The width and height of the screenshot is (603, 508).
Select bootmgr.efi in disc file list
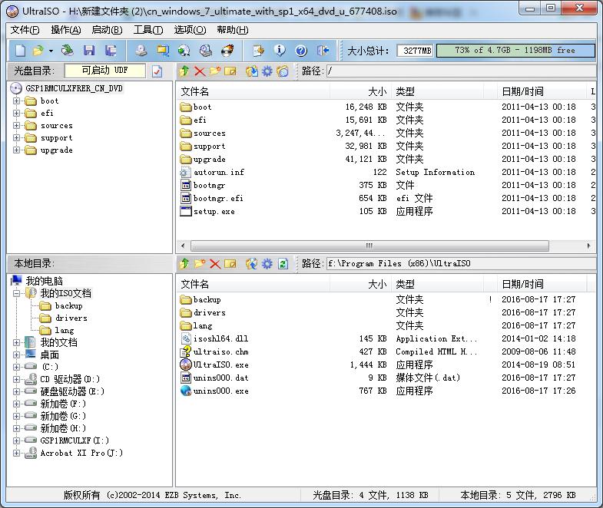218,198
